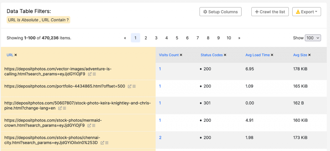Click the mermaid-crown URL text
The image size is (330, 151).
tap(53, 123)
